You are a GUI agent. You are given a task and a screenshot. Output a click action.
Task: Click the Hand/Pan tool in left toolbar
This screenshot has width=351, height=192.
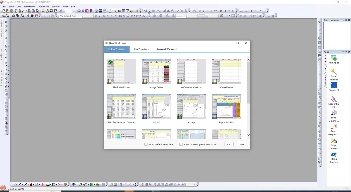click(x=6, y=78)
